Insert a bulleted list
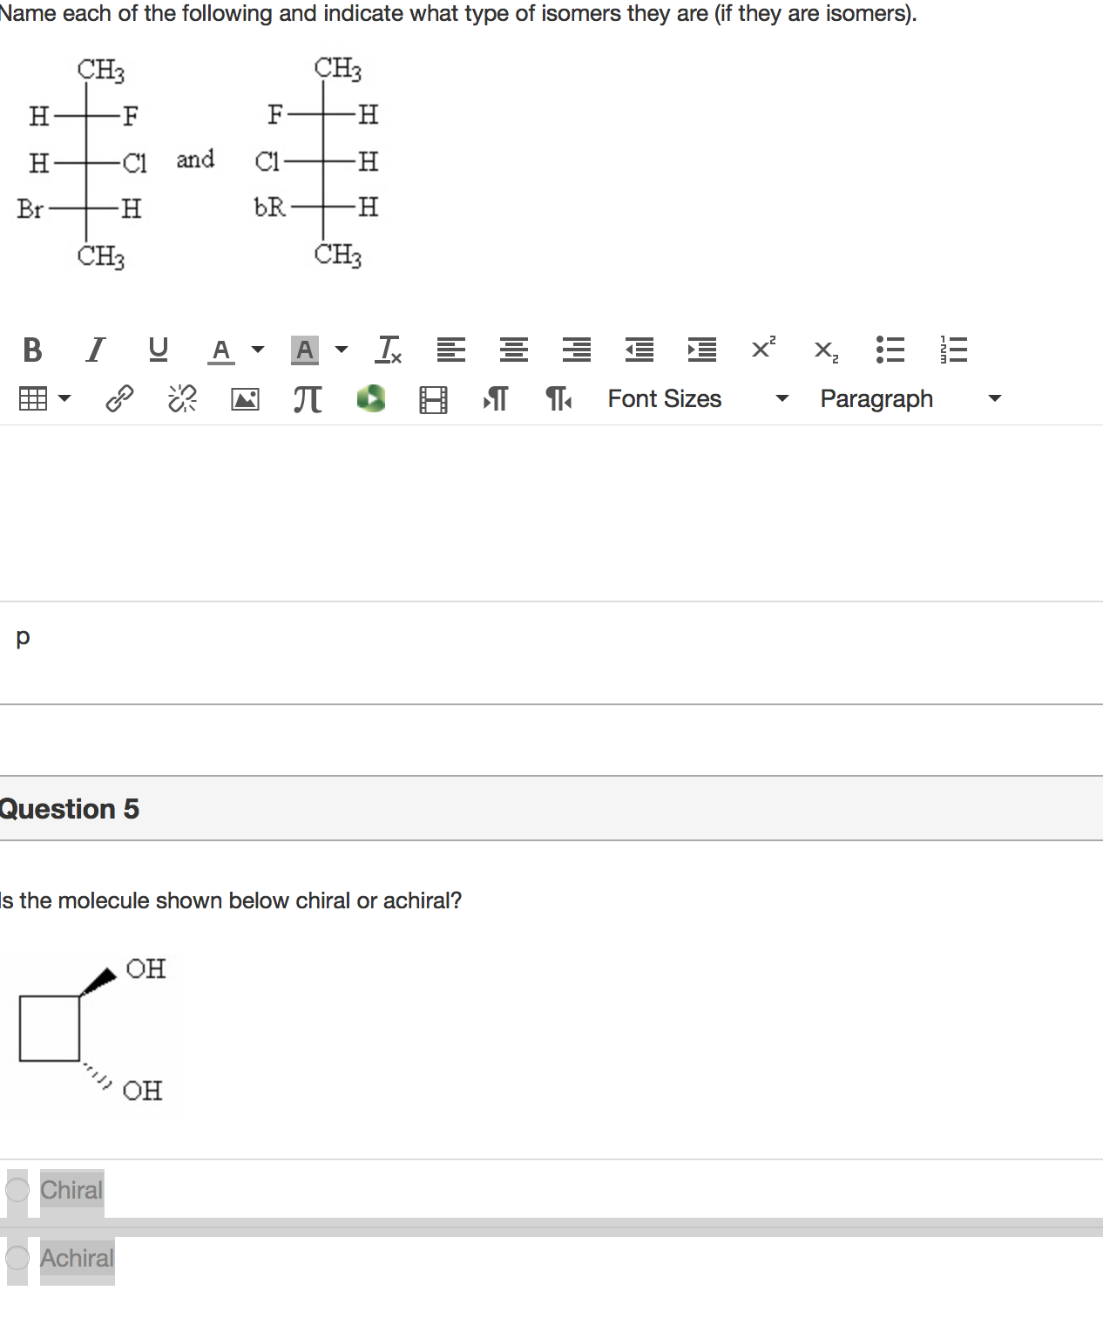 (x=890, y=350)
